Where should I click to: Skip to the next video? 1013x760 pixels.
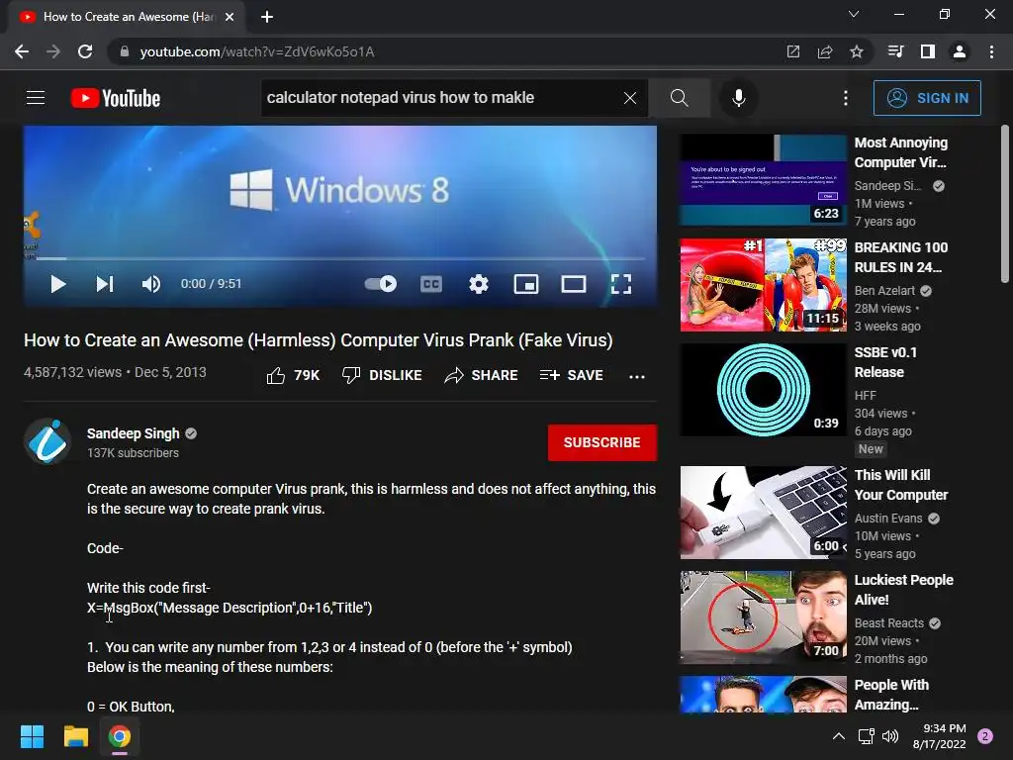coord(105,284)
